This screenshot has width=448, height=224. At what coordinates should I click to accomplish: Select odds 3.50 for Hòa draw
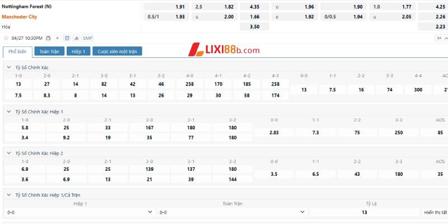tap(254, 26)
